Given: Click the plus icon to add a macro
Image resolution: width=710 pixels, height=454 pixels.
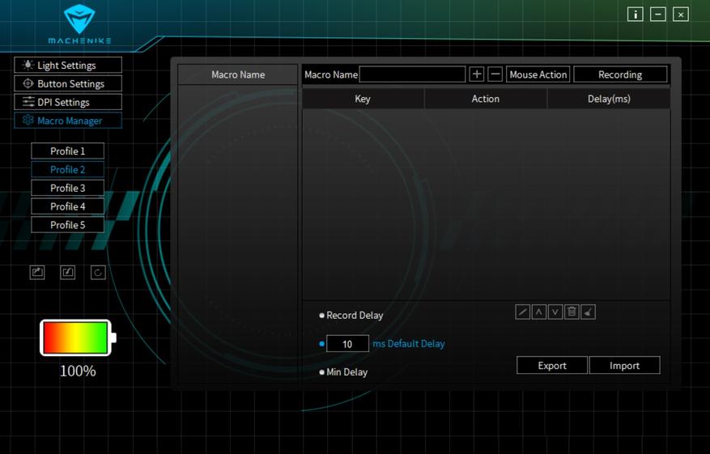Looking at the screenshot, I should (476, 74).
